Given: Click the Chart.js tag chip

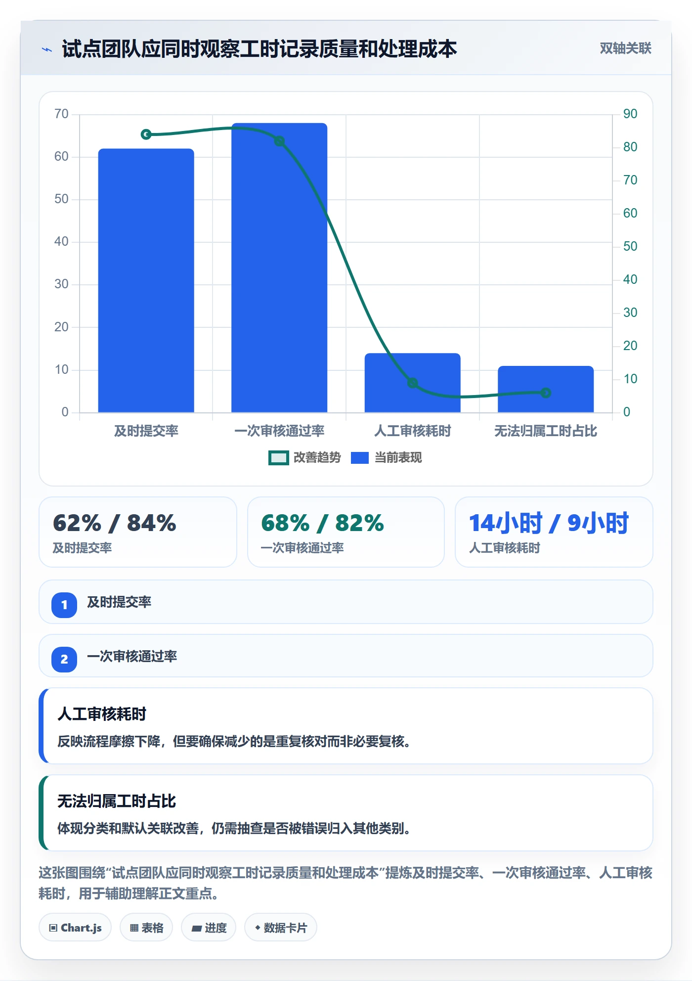Looking at the screenshot, I should click(x=75, y=928).
